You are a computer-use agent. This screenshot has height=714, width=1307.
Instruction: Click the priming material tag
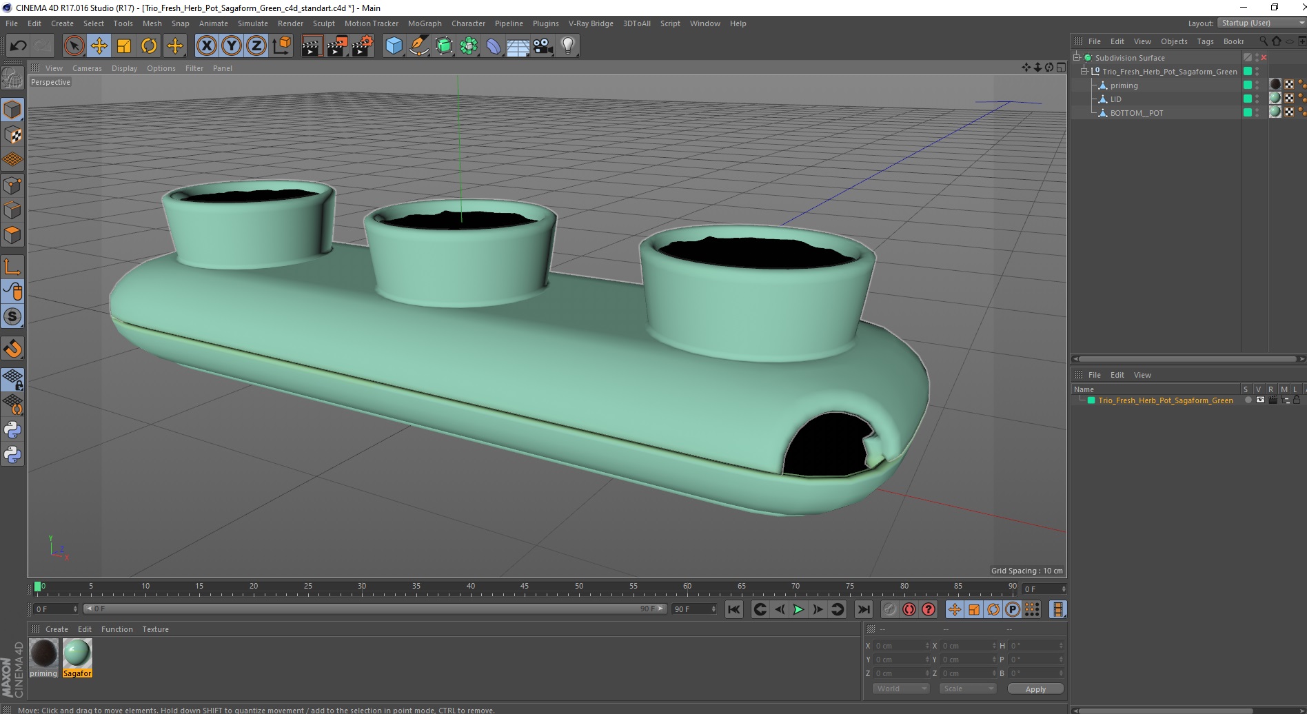click(1275, 85)
